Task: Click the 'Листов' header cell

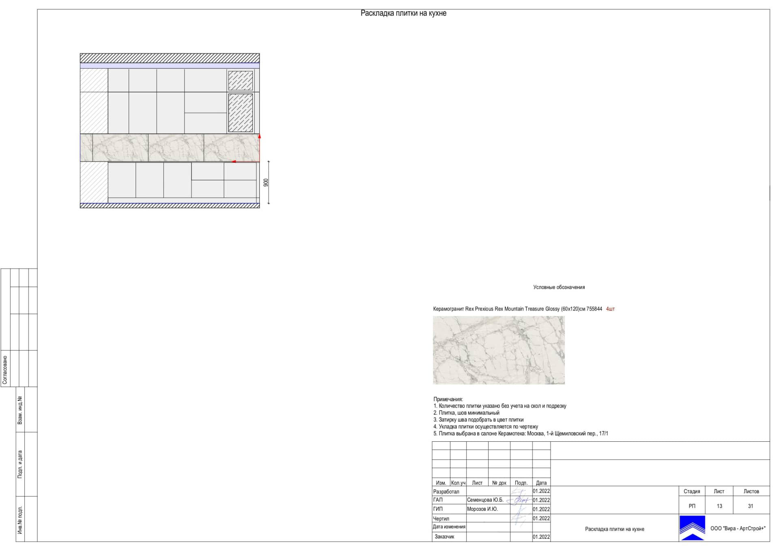Action: [751, 491]
